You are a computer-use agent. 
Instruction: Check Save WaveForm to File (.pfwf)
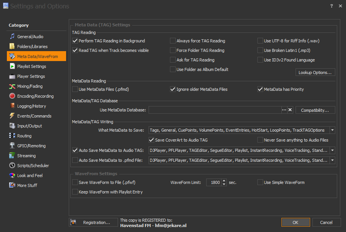[75, 182]
